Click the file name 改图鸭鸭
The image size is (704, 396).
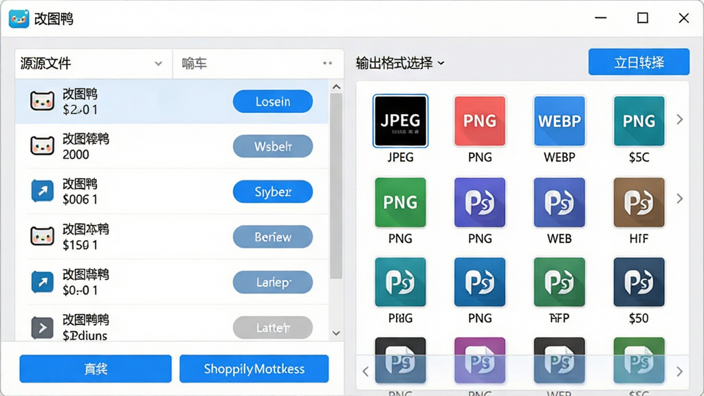[86, 320]
